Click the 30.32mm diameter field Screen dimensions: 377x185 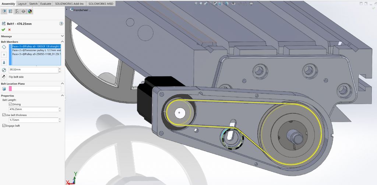point(34,70)
